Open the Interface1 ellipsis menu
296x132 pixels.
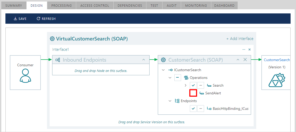pos(244,49)
